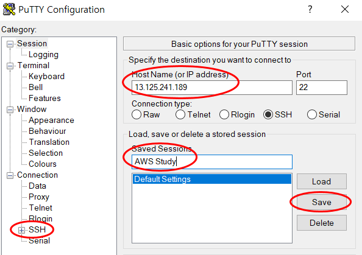This screenshot has height=255, width=362.
Task: Select the SSH connection type radio button
Action: pos(268,114)
